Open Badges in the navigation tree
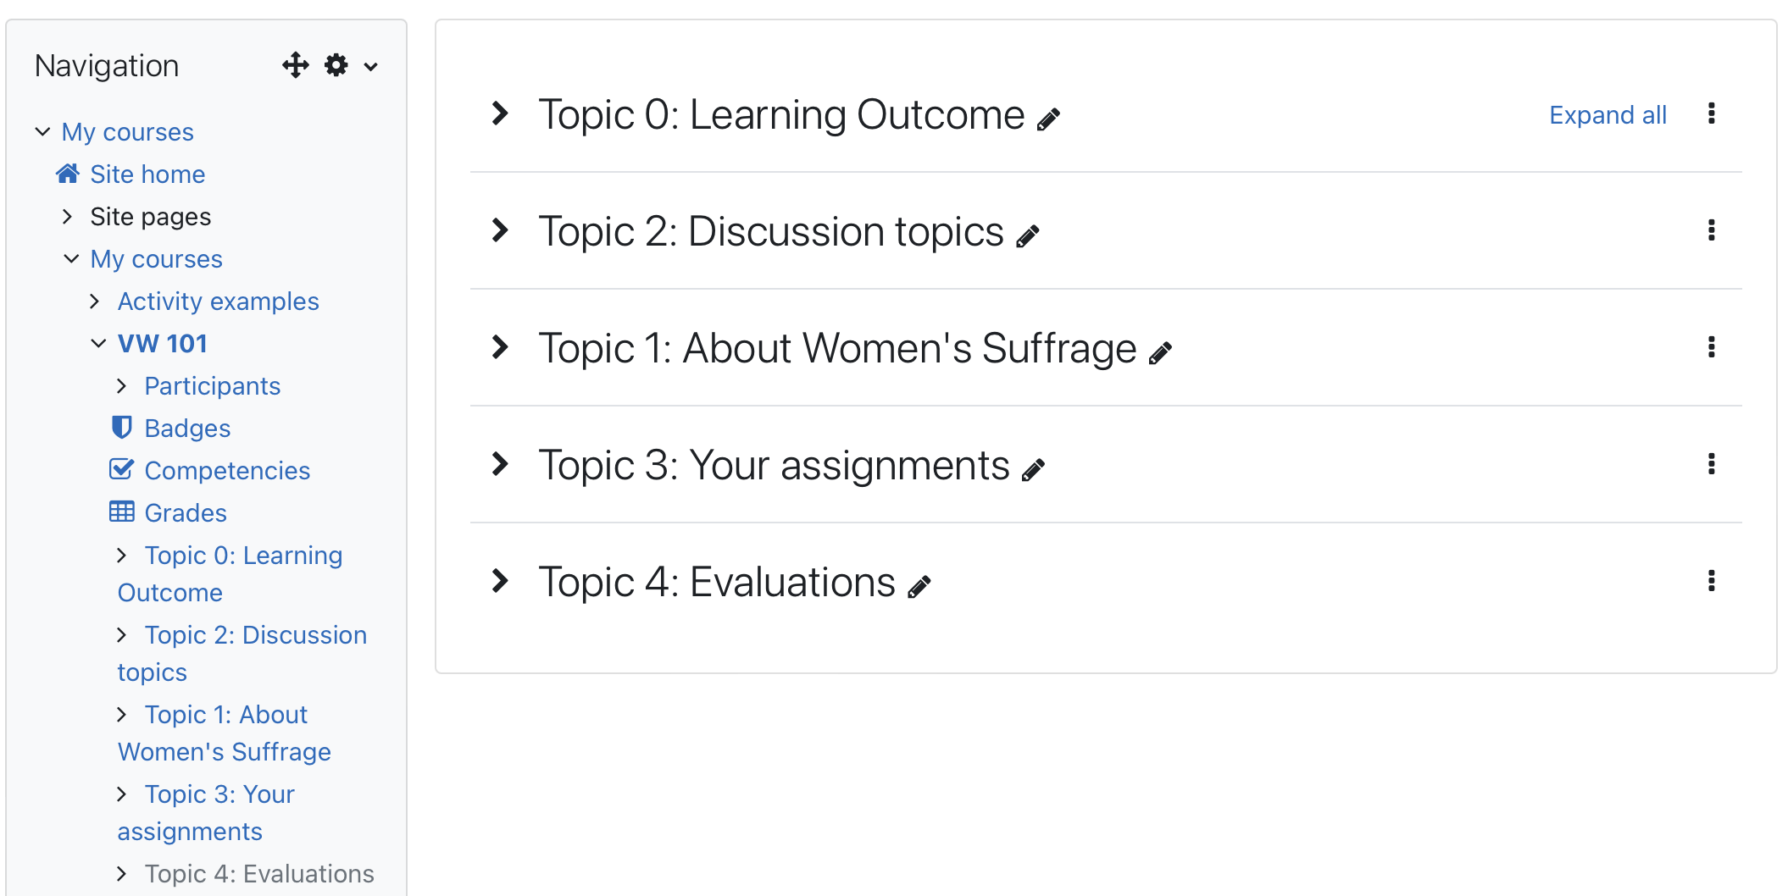Screen dimensions: 1788x896 point(187,428)
